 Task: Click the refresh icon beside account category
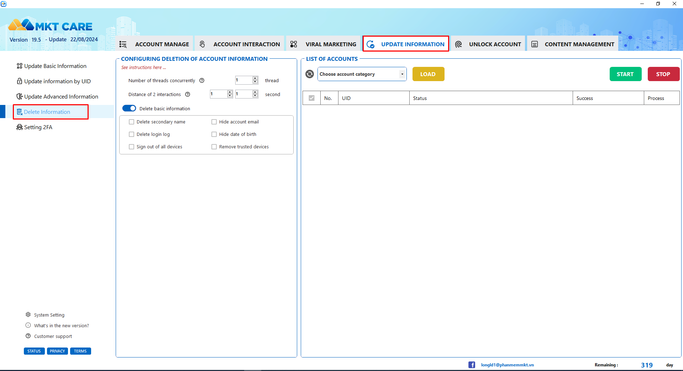point(310,74)
